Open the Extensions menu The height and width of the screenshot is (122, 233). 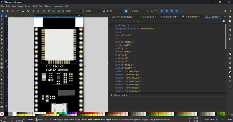[57, 6]
